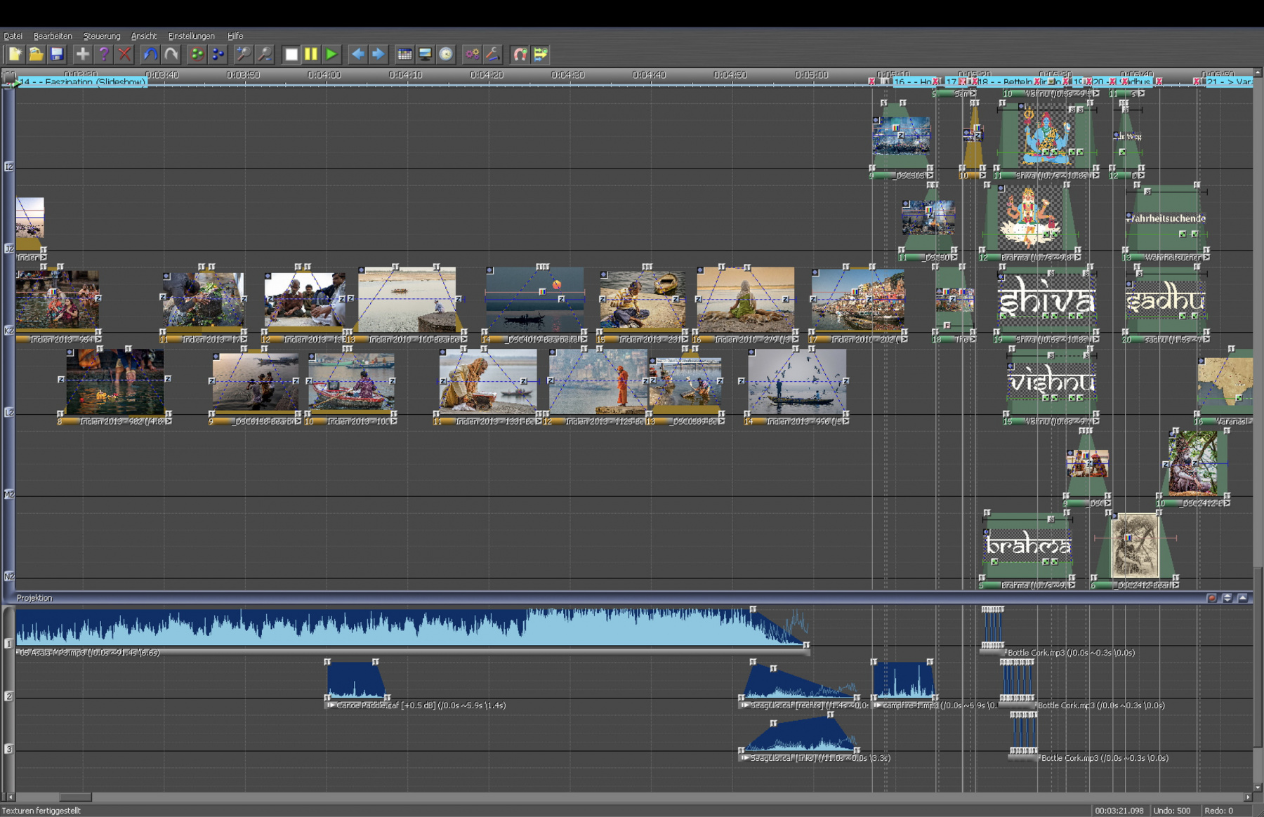The width and height of the screenshot is (1264, 817).
Task: Click the red X delete icon
Action: click(x=124, y=54)
